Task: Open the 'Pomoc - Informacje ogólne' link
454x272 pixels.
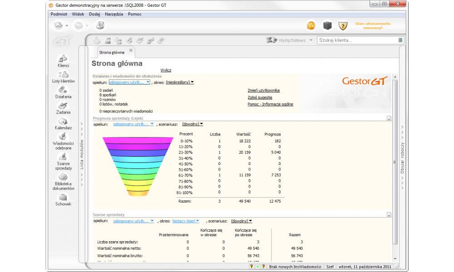Action: [271, 104]
